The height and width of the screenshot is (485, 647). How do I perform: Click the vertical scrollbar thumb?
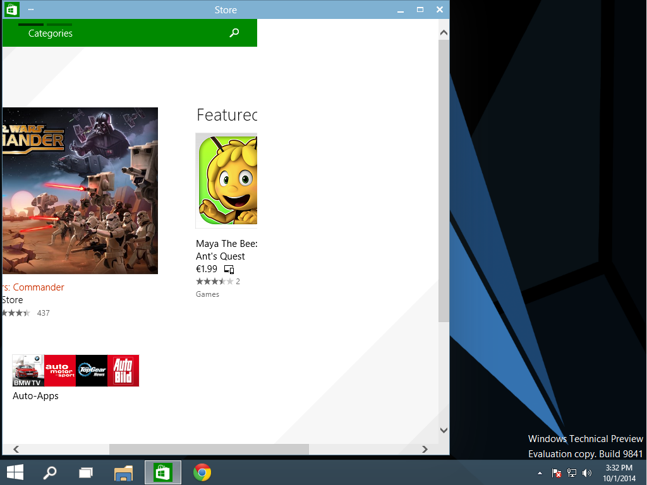[x=444, y=181]
